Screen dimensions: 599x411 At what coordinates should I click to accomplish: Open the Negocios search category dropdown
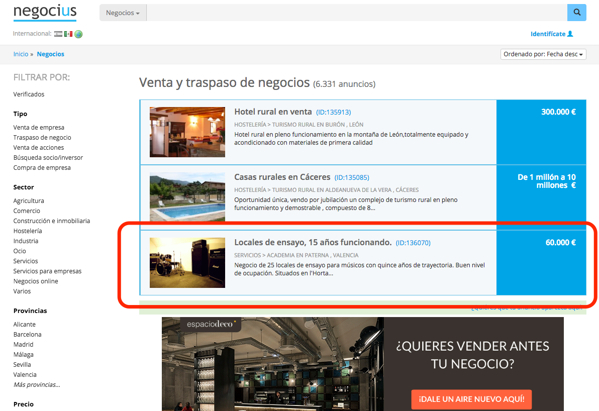123,13
